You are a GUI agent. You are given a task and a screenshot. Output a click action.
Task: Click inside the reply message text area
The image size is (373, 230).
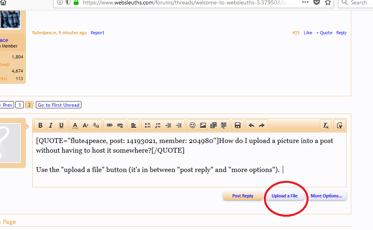[x=189, y=177]
